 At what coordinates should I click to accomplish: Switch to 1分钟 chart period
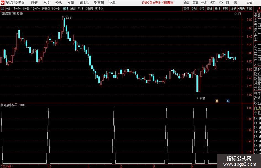[x=17, y=9]
